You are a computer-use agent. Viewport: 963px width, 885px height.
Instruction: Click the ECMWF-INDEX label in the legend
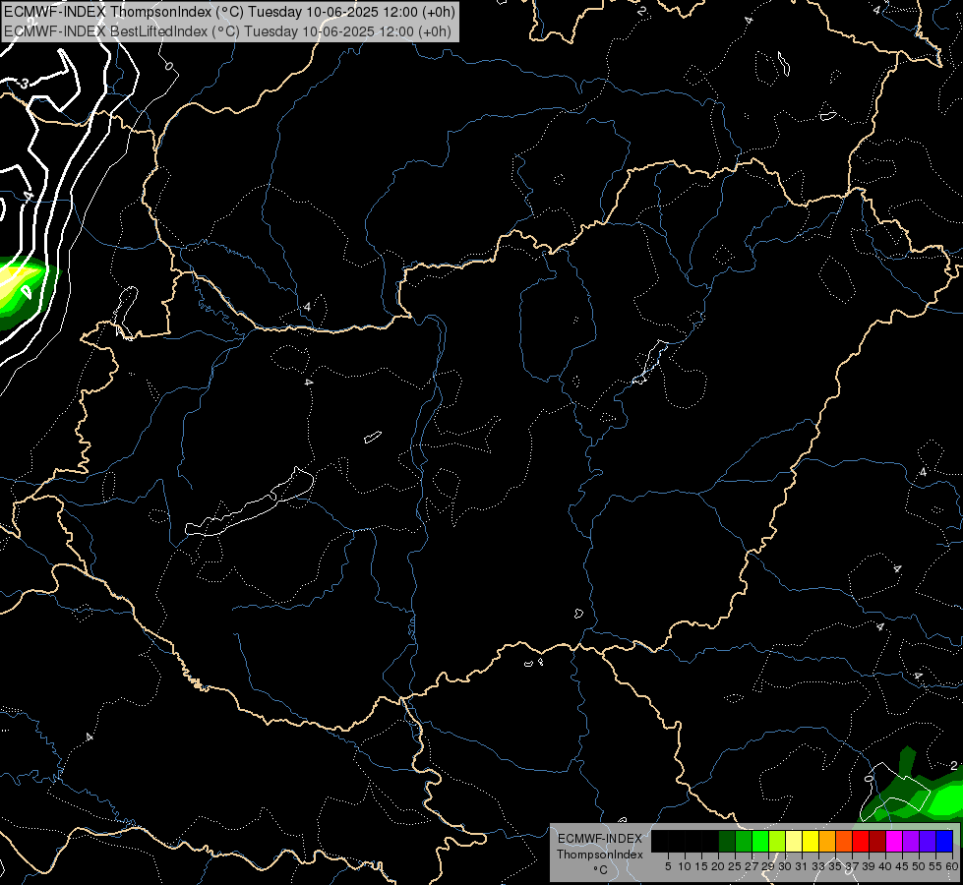coord(600,839)
